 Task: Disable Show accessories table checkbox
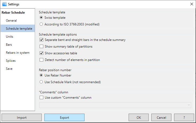41,53
